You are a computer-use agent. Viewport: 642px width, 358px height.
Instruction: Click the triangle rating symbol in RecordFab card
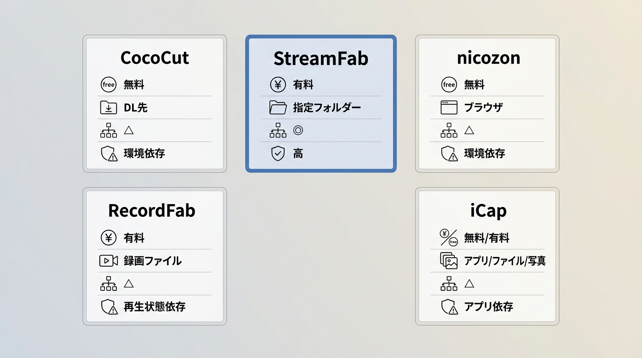tap(129, 283)
